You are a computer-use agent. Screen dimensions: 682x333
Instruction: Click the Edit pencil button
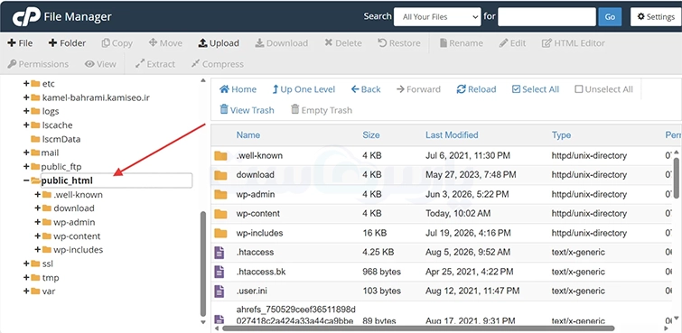tap(512, 43)
